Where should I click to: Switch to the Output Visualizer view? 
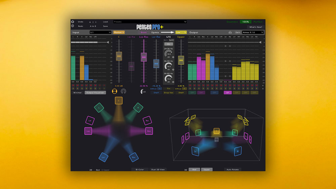[95, 92]
